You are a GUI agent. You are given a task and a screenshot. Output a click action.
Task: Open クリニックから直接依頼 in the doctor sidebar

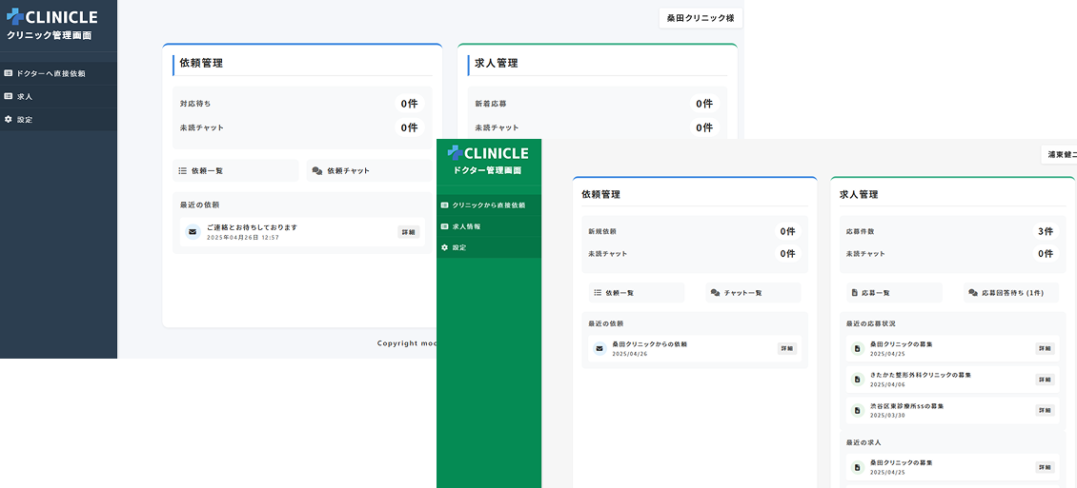[x=489, y=205]
